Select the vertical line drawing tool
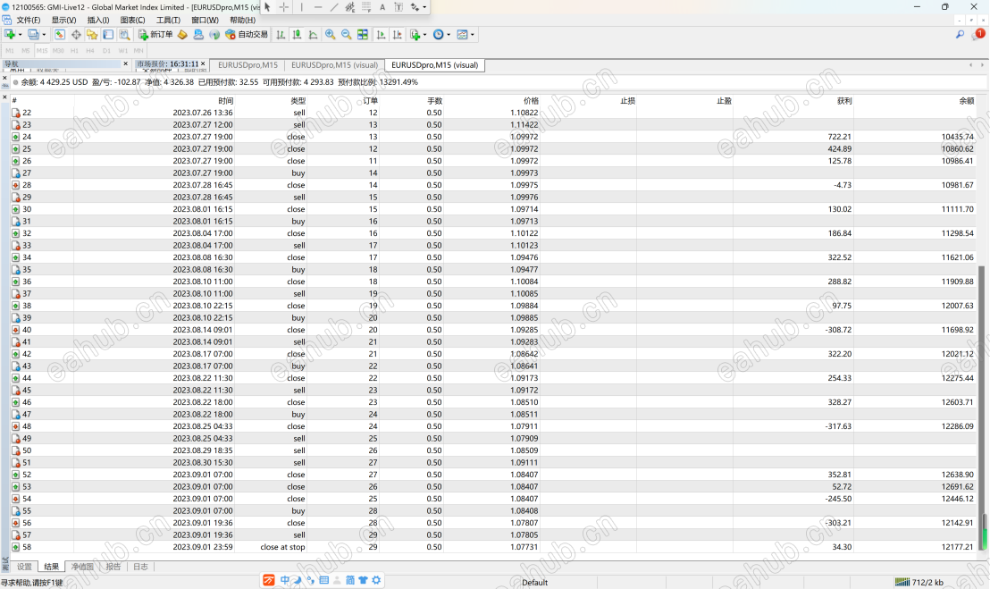 tap(302, 7)
